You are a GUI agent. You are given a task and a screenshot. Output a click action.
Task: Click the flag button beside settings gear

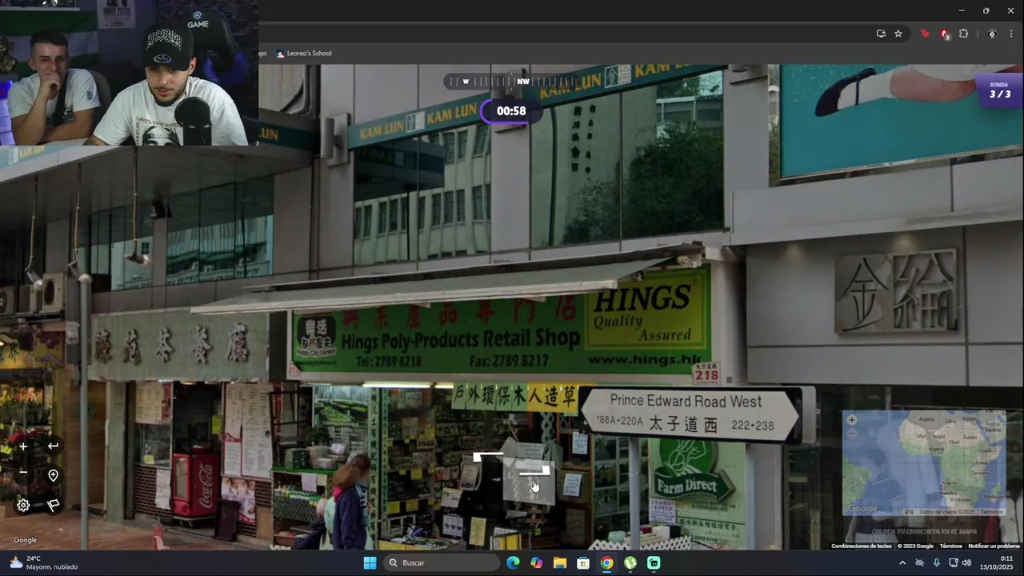pos(53,505)
